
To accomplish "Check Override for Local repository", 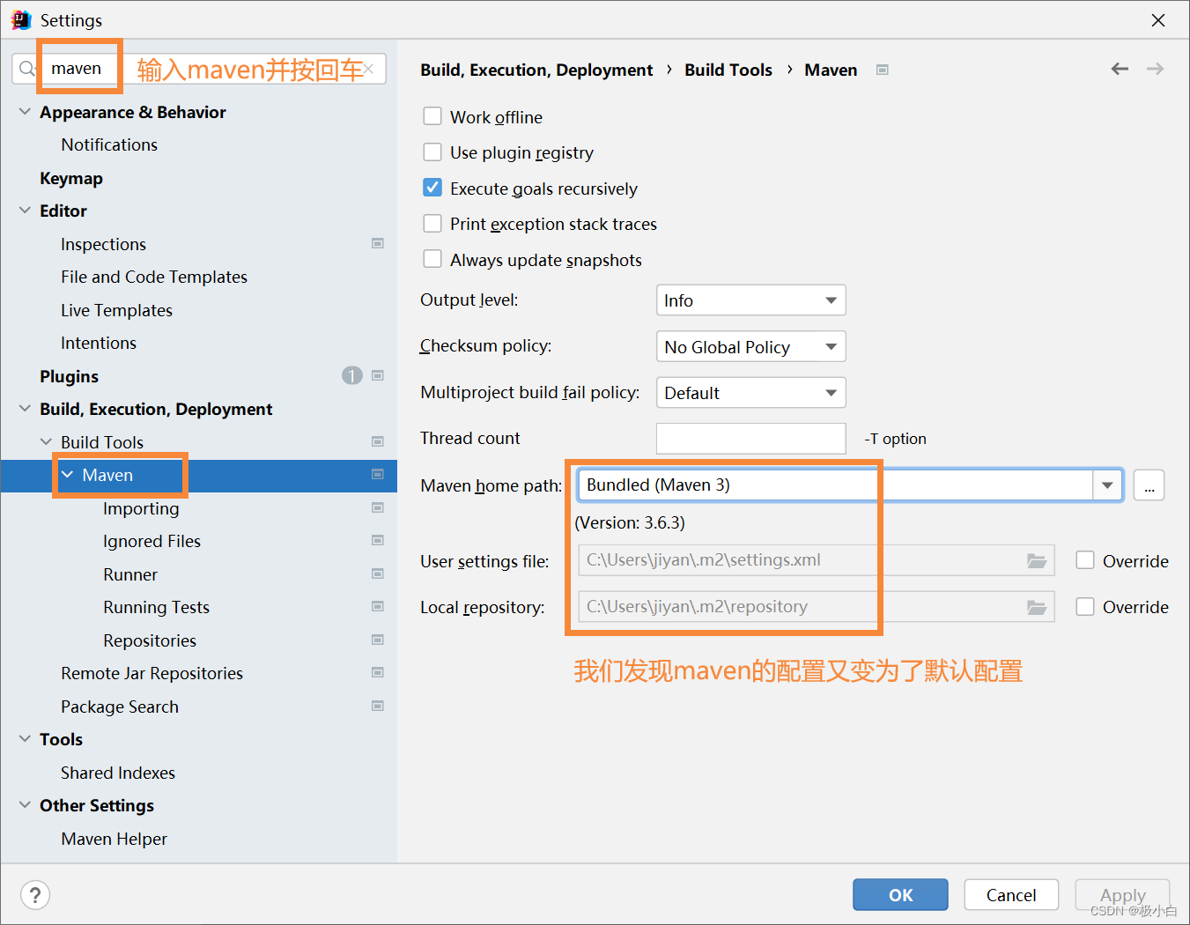I will click(1085, 606).
